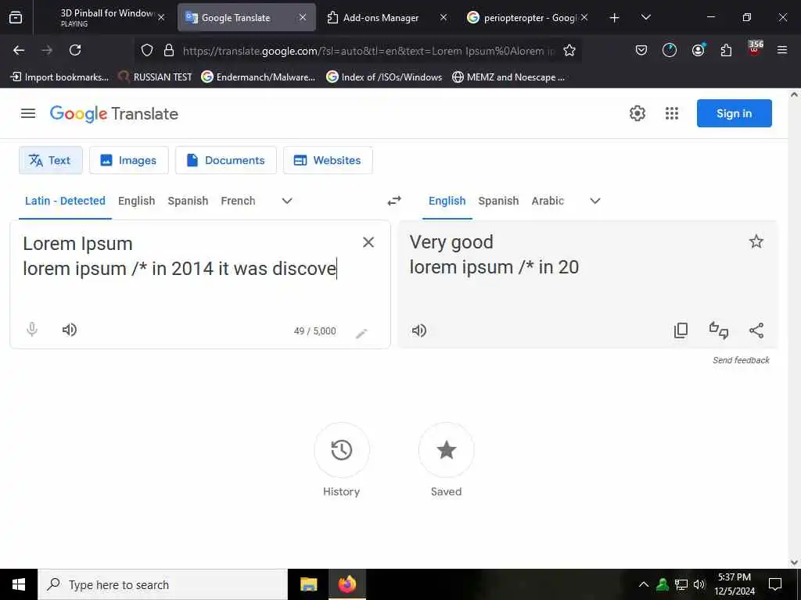Open File Explorer from taskbar
The height and width of the screenshot is (600, 801).
pyautogui.click(x=308, y=584)
